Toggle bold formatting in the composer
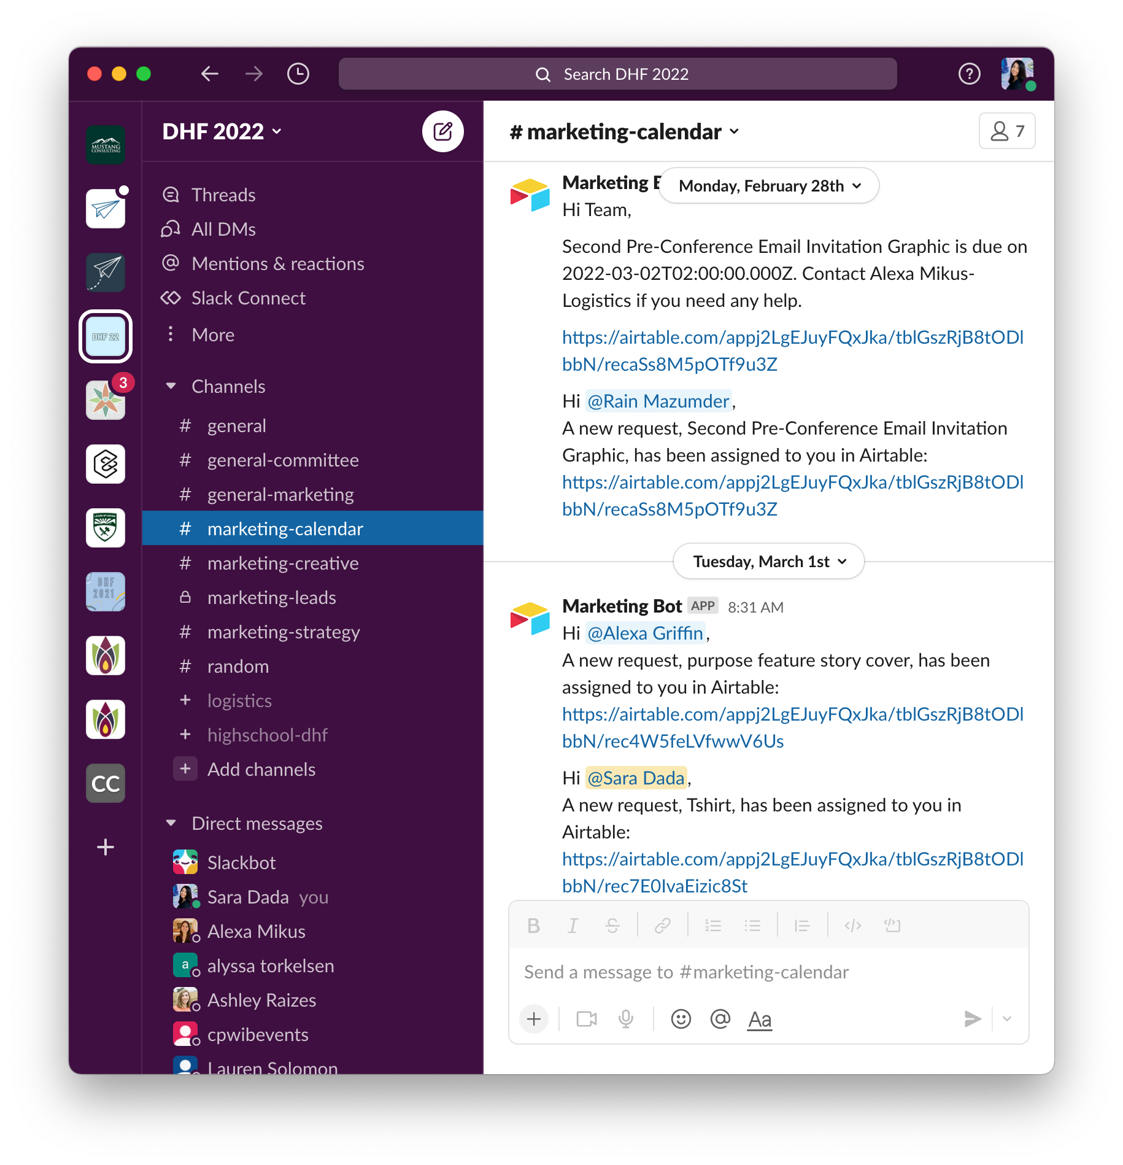Screen dimensions: 1123x1165 [x=534, y=926]
